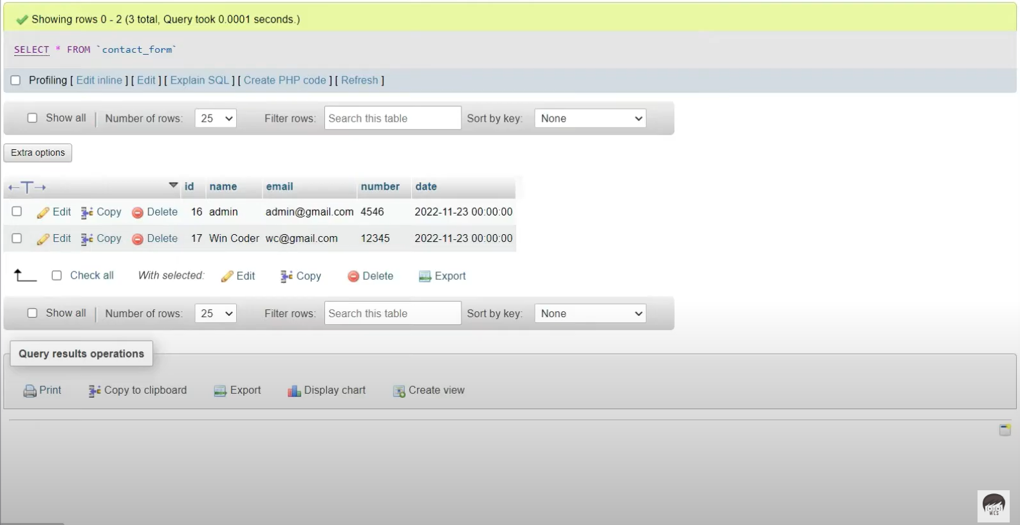The height and width of the screenshot is (525, 1020).
Task: Click the top Search this table field
Action: [x=392, y=118]
